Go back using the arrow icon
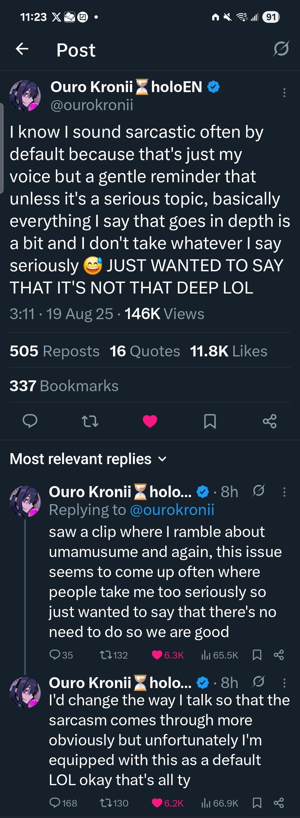 coord(22,49)
